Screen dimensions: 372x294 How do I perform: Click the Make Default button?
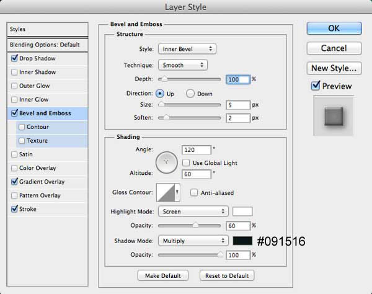(x=162, y=275)
